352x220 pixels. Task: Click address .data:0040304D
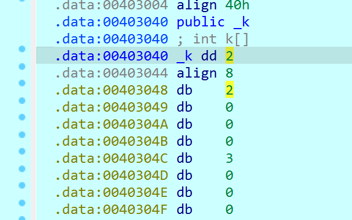point(112,175)
